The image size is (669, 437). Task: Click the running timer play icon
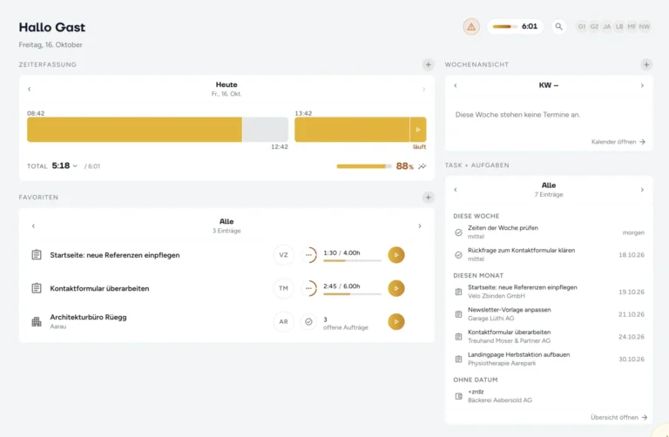[x=418, y=130]
